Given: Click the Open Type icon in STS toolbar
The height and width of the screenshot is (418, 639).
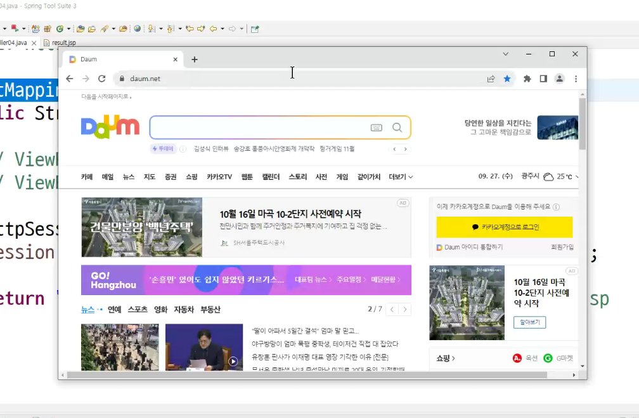Looking at the screenshot, I should pos(81,29).
